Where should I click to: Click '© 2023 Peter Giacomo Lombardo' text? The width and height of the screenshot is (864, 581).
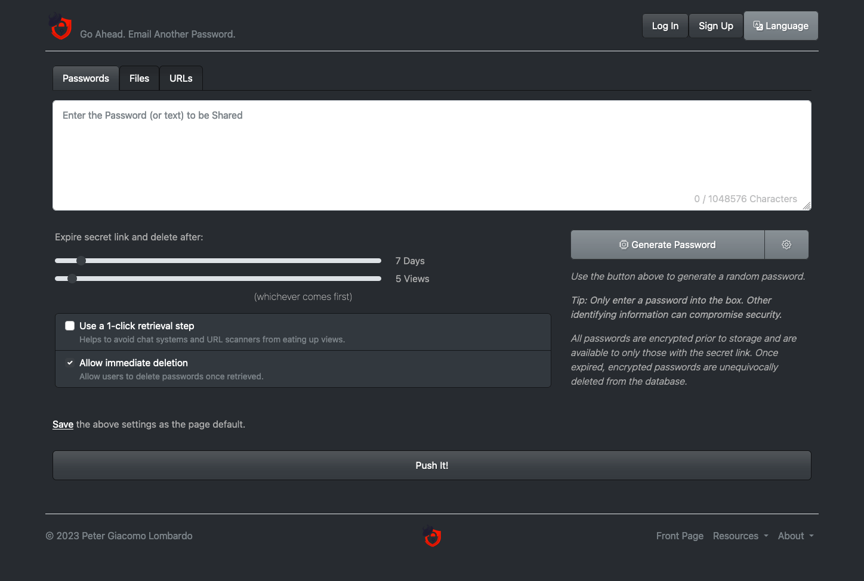(x=119, y=536)
